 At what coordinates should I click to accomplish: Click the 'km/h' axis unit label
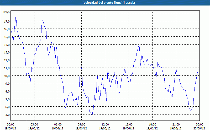[x=7, y=12]
